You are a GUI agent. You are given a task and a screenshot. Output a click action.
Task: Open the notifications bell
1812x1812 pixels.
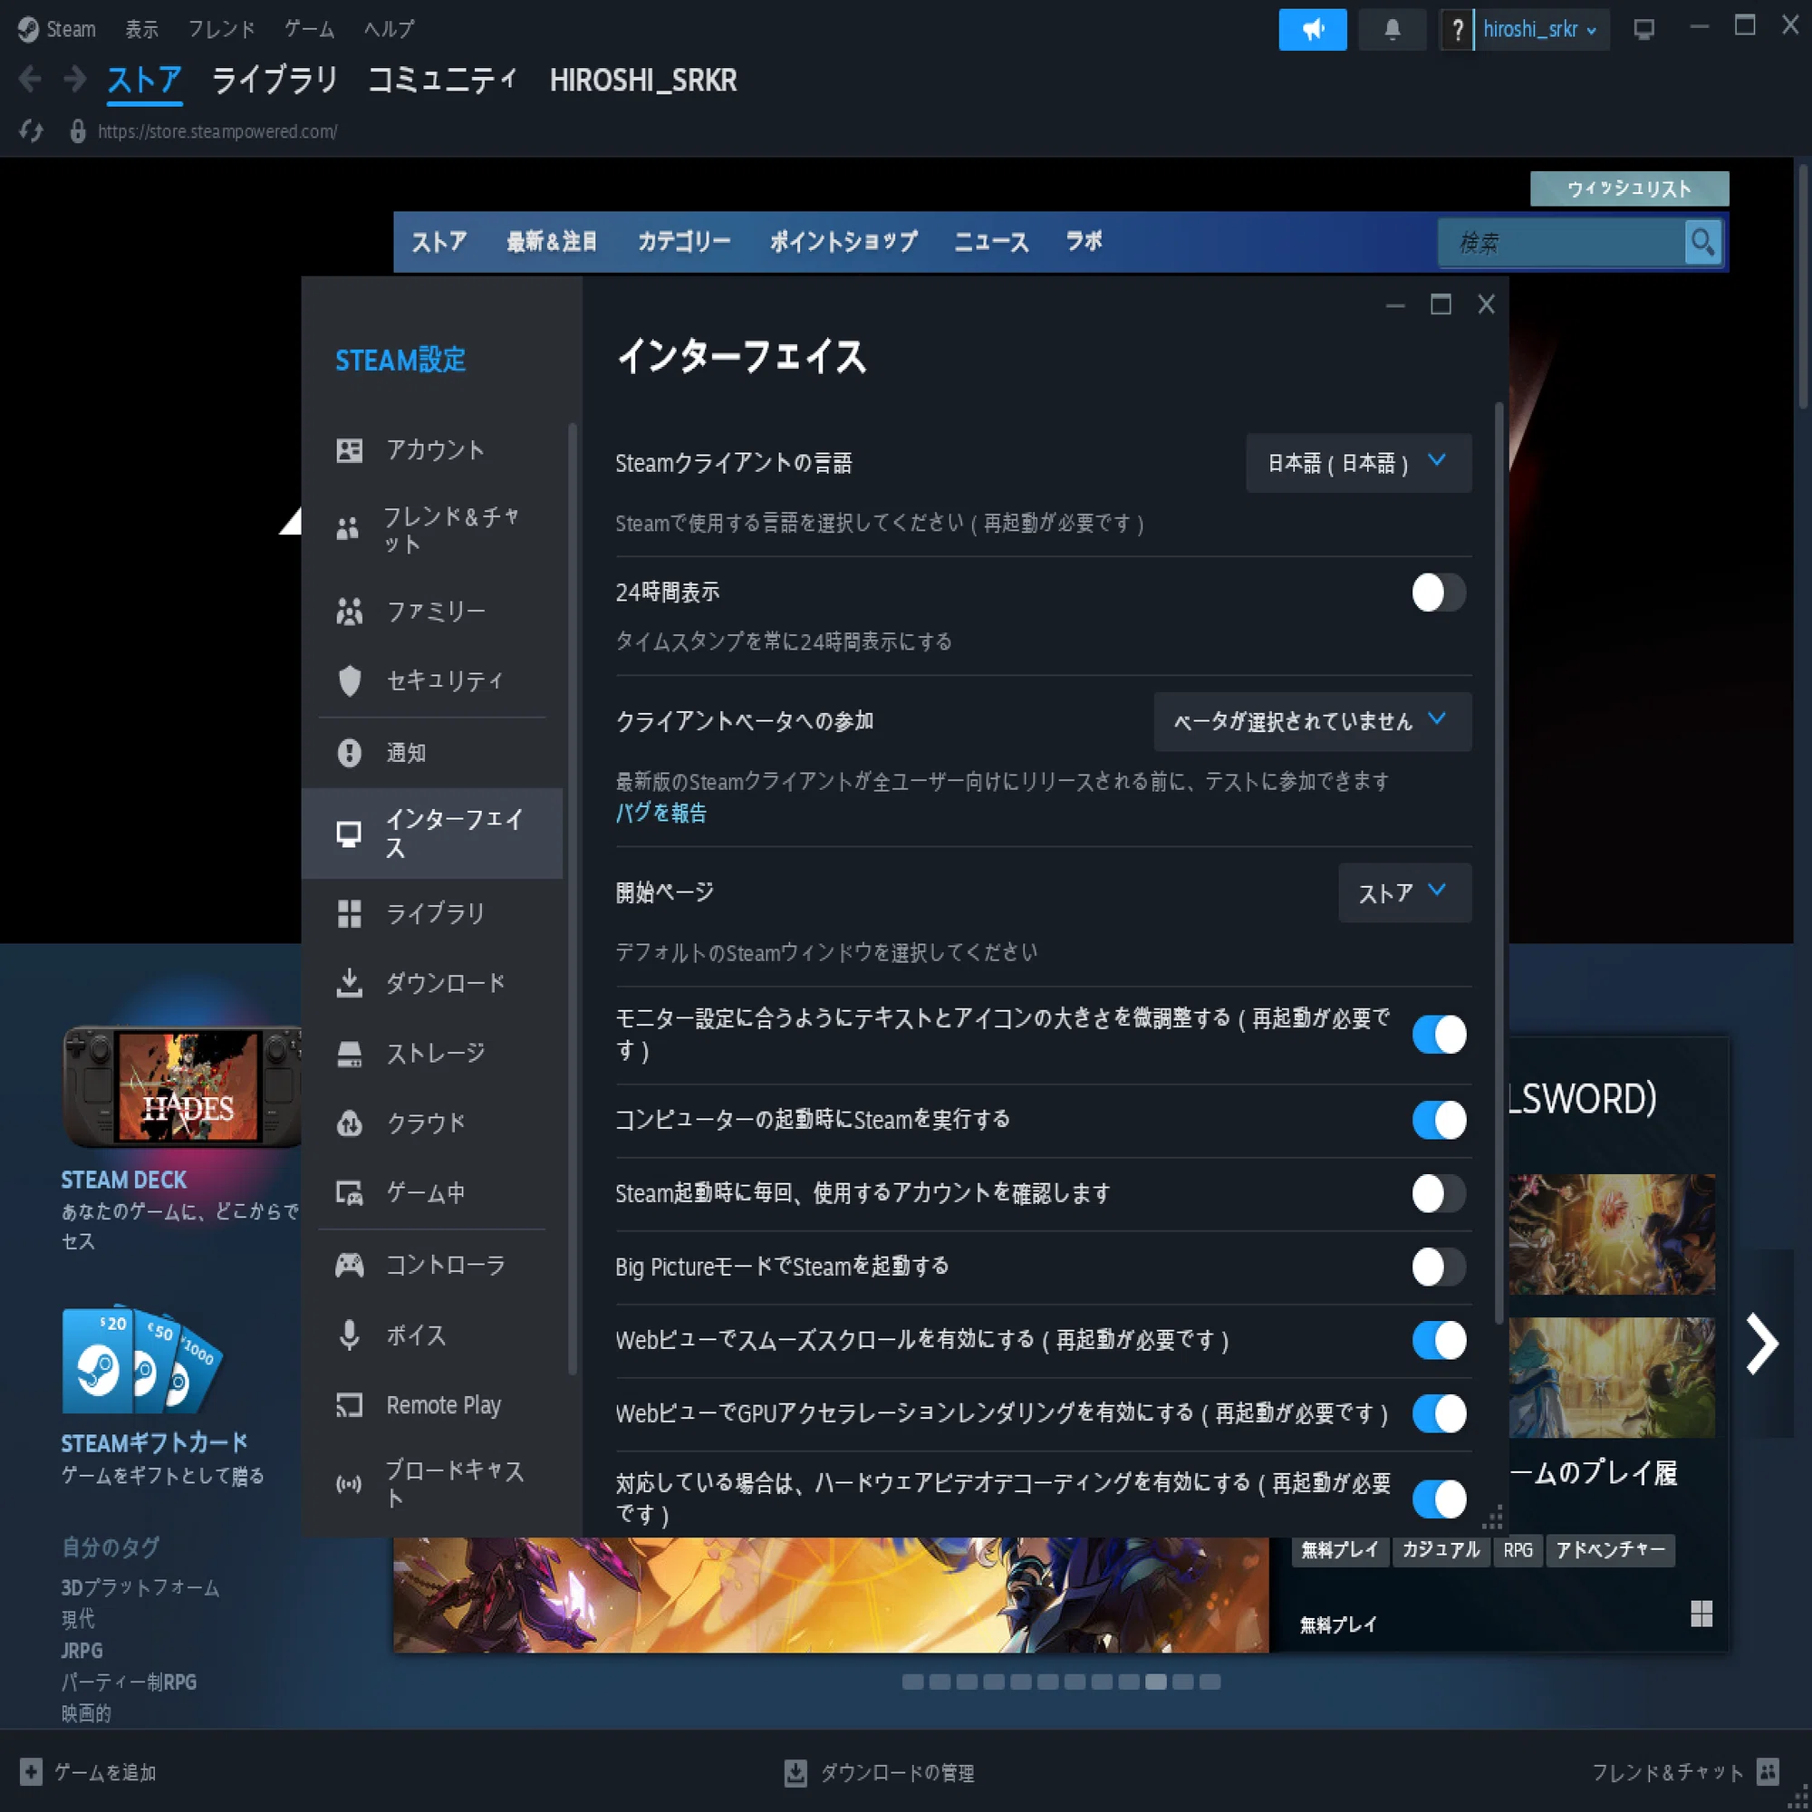tap(1392, 30)
